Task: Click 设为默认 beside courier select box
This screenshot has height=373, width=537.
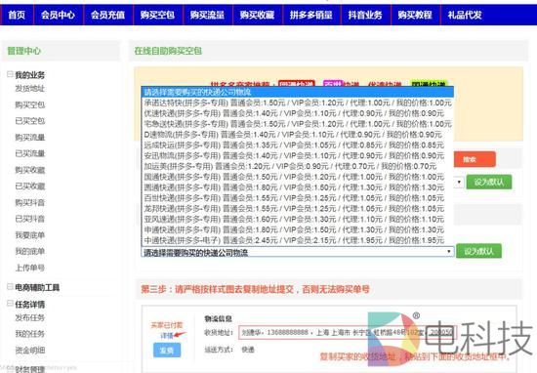Action: pyautogui.click(x=478, y=251)
